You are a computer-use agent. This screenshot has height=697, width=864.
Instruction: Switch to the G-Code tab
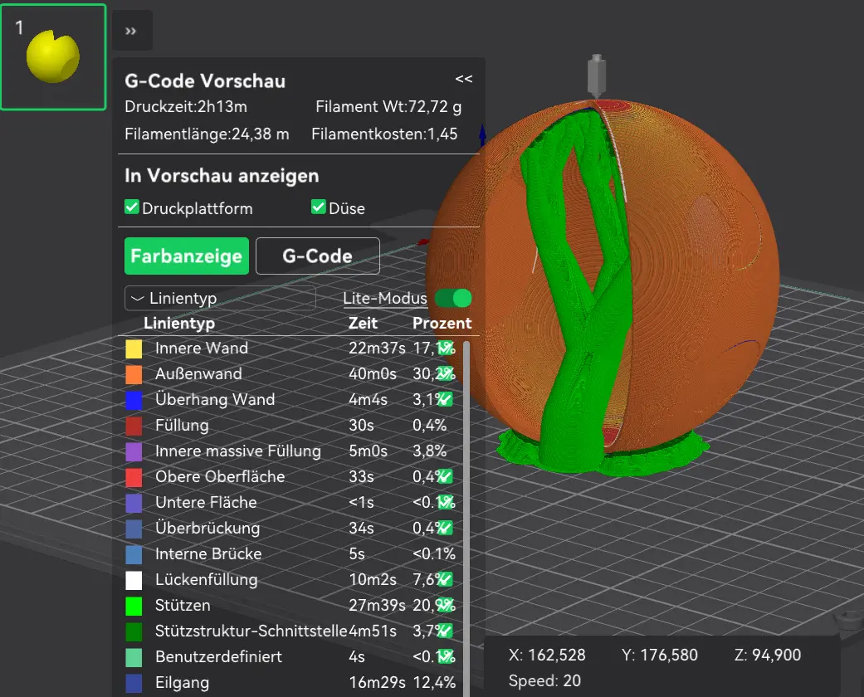[317, 256]
